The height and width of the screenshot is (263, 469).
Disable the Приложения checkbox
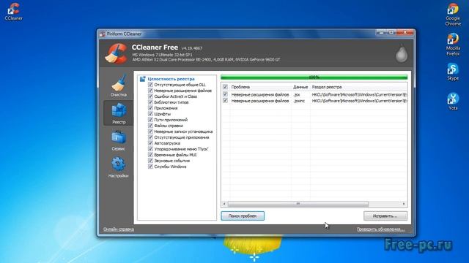click(150, 108)
